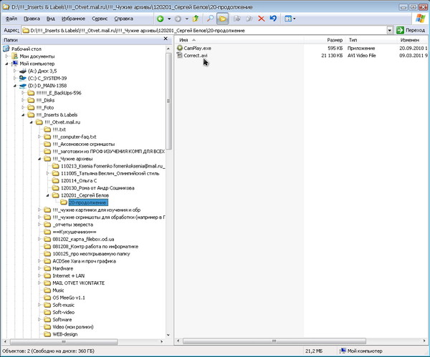The height and width of the screenshot is (357, 430).
Task: Click the 20-продолжение folder icon
Action: click(x=64, y=202)
